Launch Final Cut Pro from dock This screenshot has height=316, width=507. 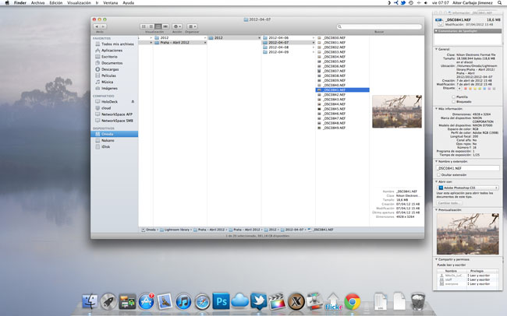277,301
